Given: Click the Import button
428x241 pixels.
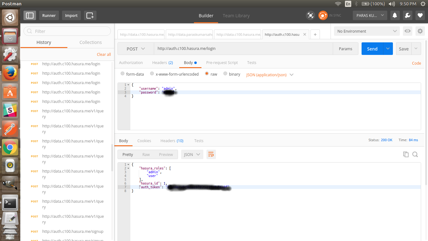Looking at the screenshot, I should tap(71, 15).
